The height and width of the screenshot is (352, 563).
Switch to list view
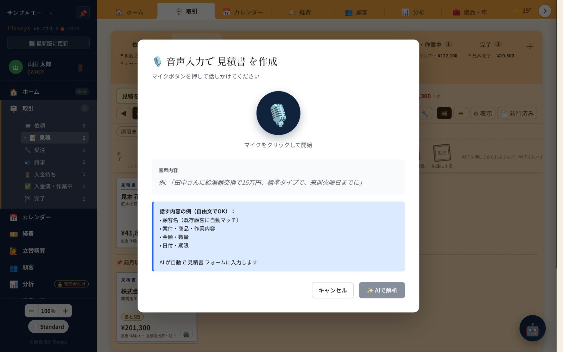(461, 113)
